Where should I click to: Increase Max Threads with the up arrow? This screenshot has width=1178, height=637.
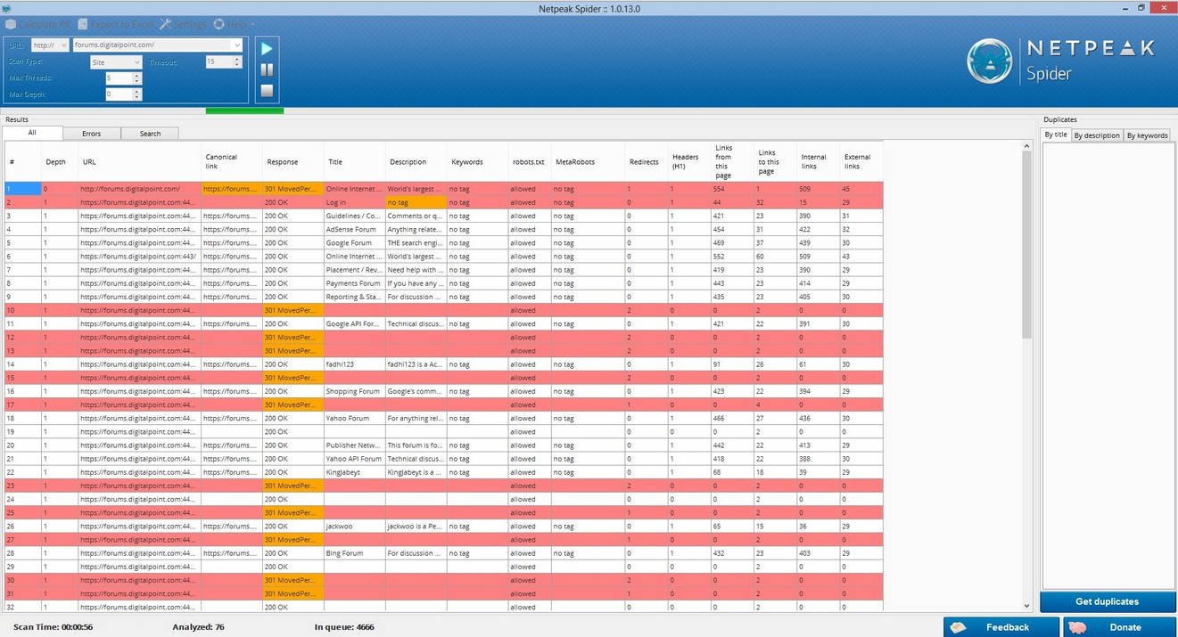(x=136, y=76)
